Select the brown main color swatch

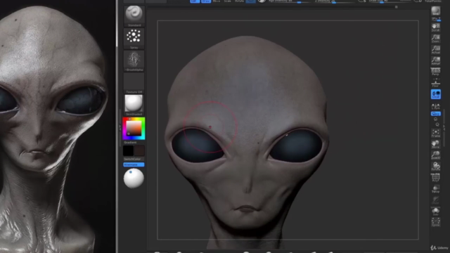[139, 150]
